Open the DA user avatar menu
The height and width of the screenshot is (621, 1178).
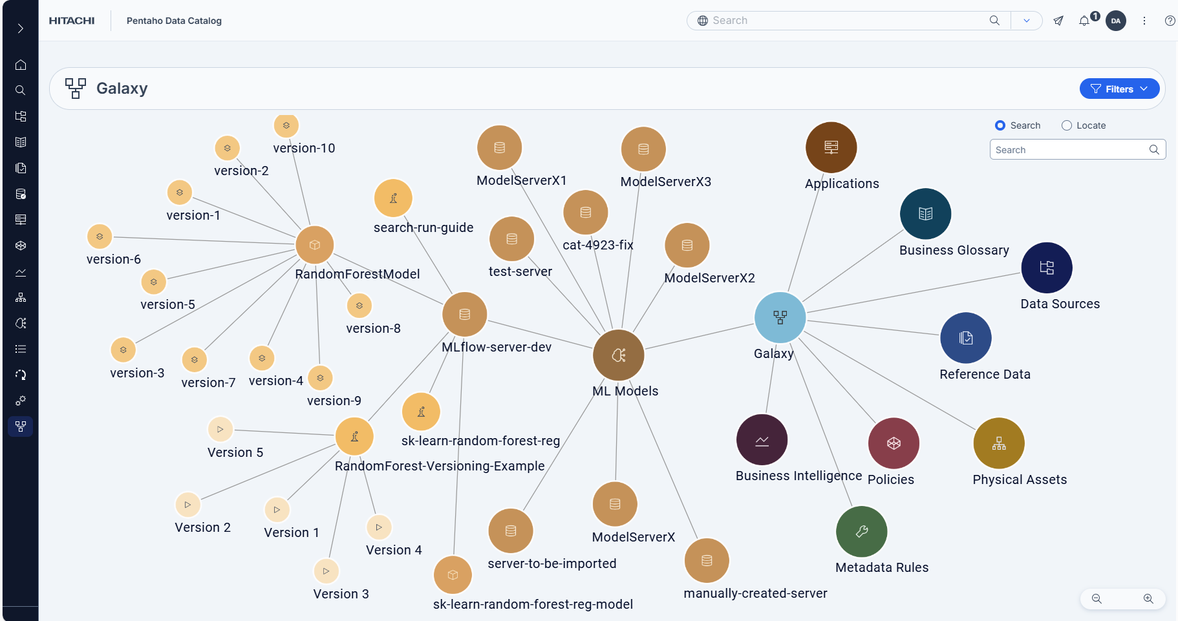(1116, 21)
